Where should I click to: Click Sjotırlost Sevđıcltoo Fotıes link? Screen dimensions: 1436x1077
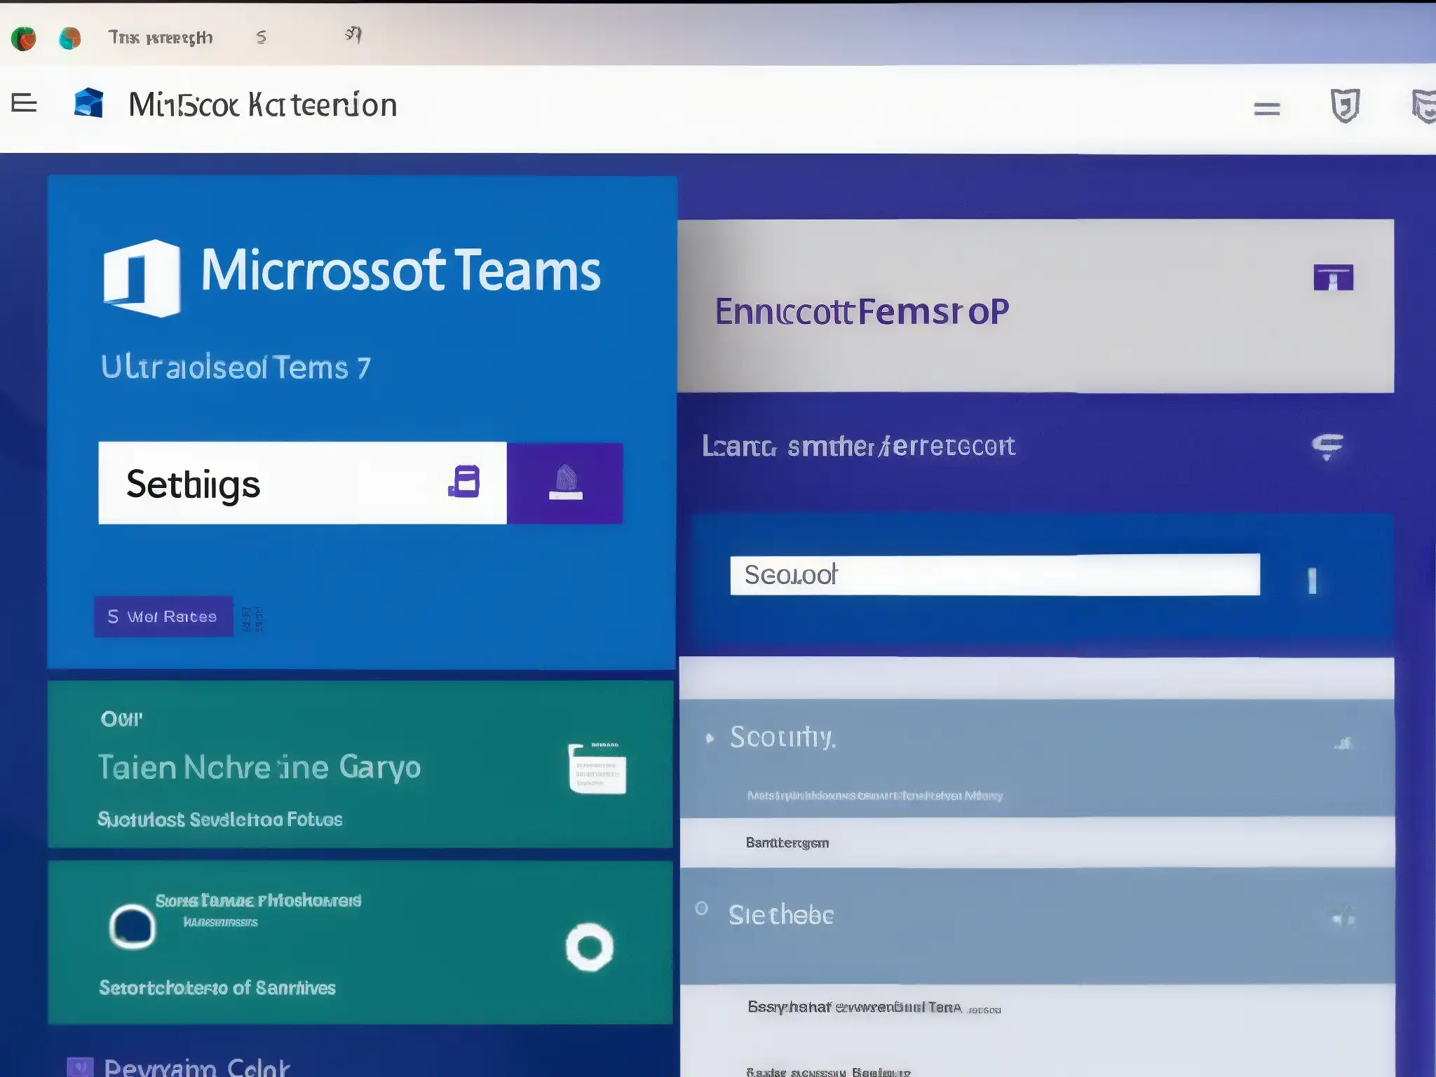coord(220,819)
